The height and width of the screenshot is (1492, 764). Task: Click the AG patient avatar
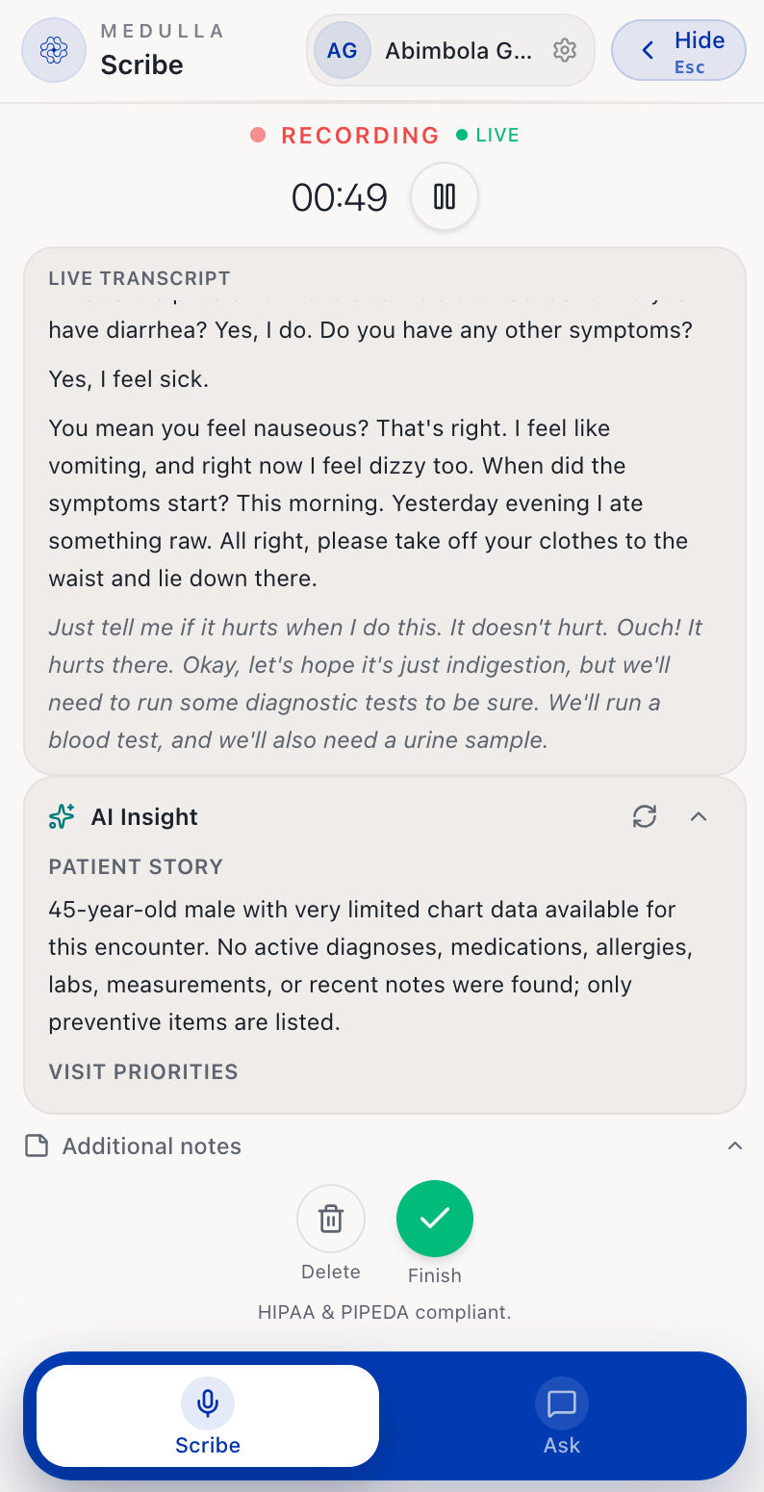click(343, 50)
